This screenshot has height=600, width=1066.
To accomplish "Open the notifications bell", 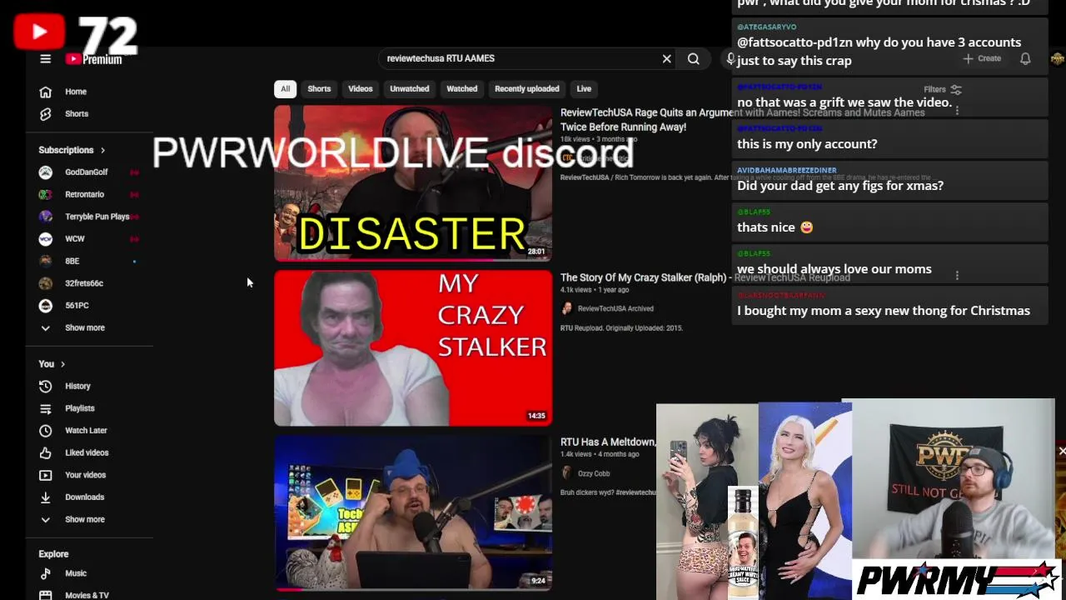I will pos(1025,58).
